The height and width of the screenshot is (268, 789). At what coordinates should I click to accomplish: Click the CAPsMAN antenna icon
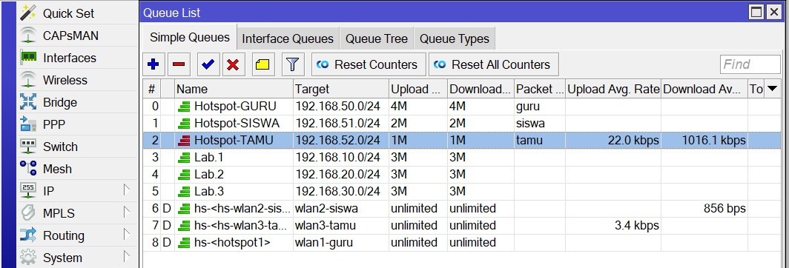(28, 36)
